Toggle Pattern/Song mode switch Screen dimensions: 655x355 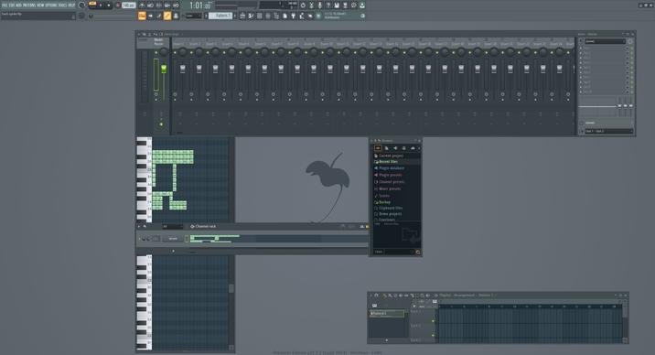click(x=92, y=5)
